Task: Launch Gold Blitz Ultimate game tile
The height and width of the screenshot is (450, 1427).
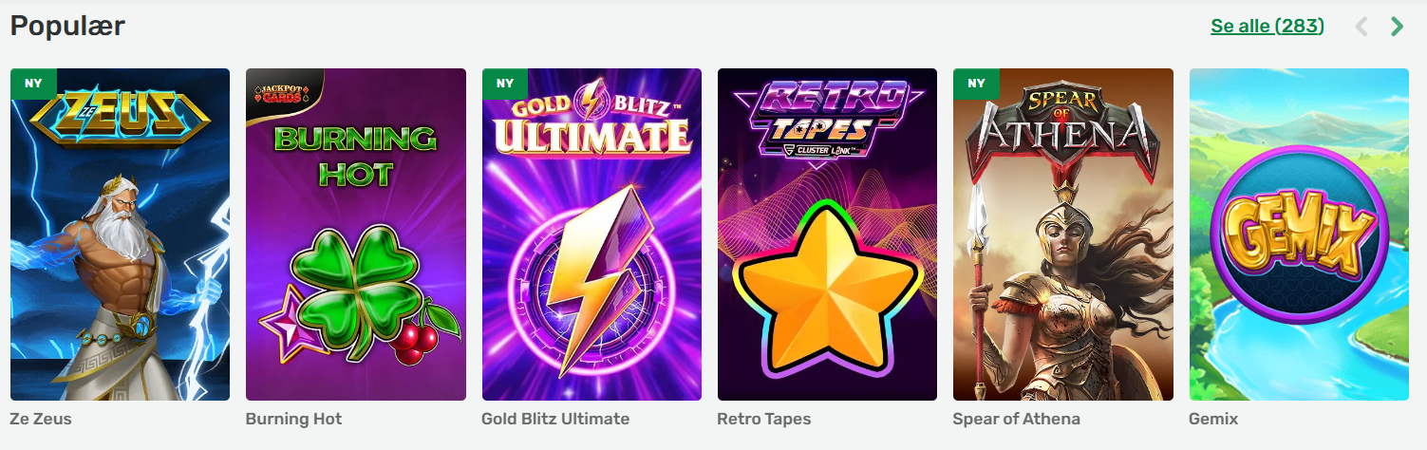Action: click(x=591, y=234)
